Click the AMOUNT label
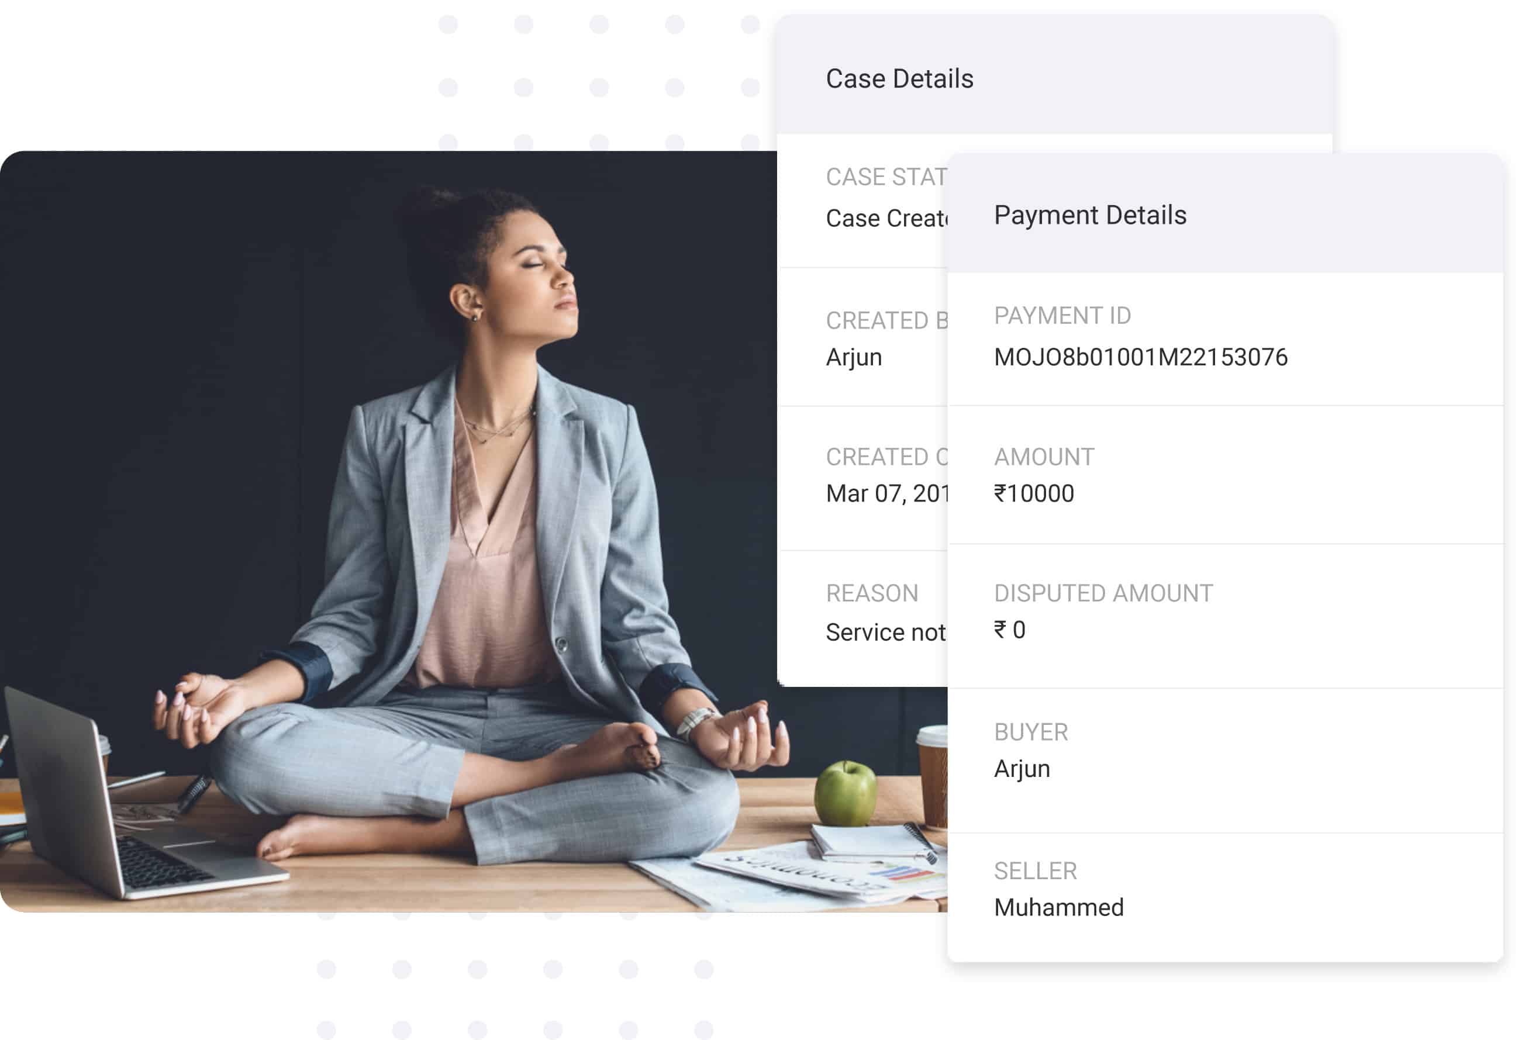The height and width of the screenshot is (1040, 1525). 1044,457
